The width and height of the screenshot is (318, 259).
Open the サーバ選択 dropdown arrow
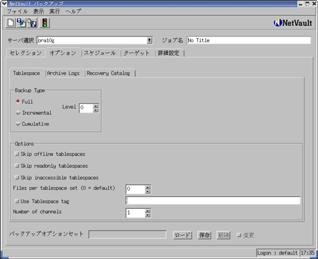150,40
